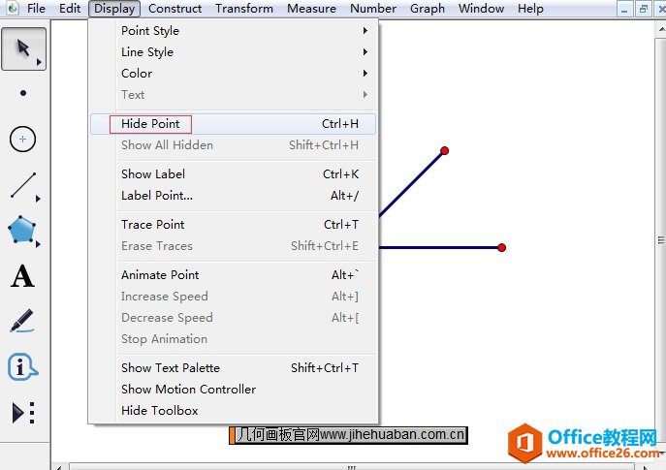Open the Number menu

pos(373,8)
